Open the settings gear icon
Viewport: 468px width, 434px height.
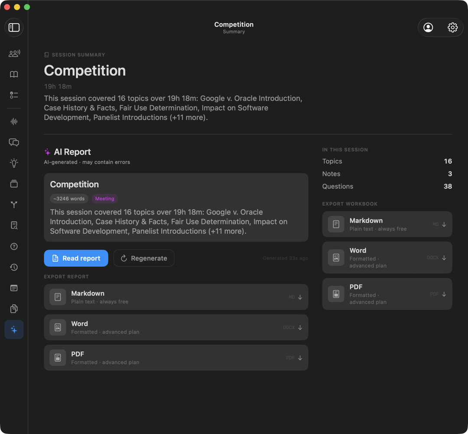point(452,27)
